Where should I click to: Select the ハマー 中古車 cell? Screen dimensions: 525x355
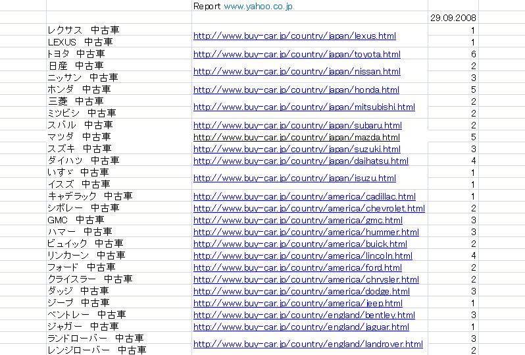click(119, 232)
